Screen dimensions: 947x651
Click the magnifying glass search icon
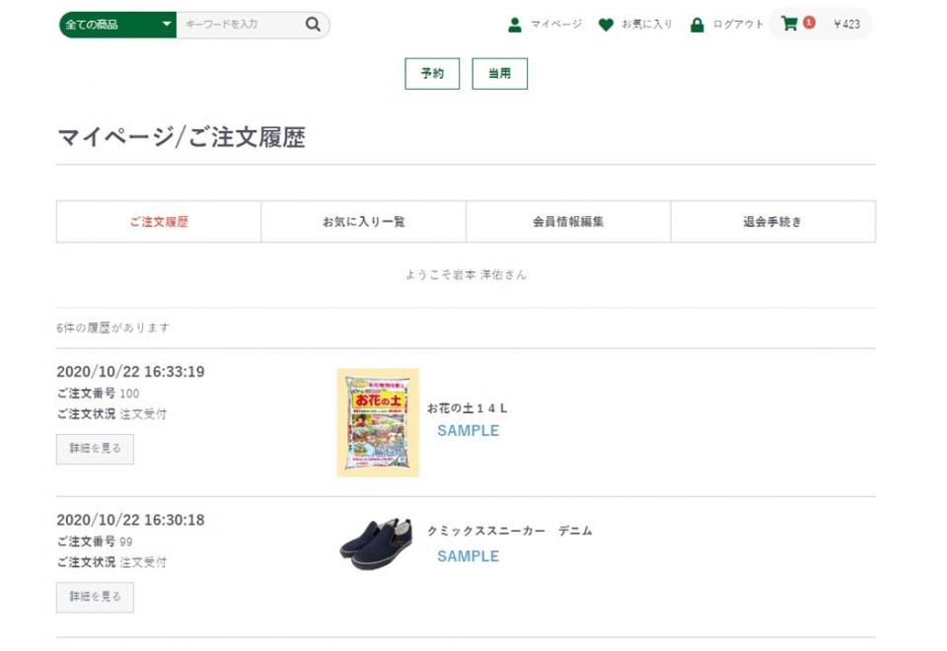click(x=313, y=25)
